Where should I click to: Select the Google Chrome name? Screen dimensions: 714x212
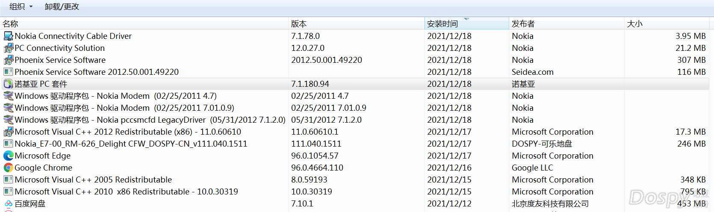click(x=43, y=168)
